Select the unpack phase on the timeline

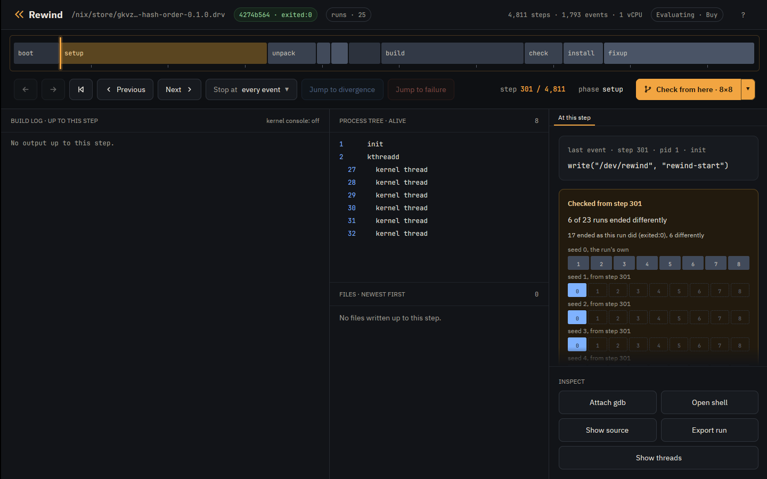click(x=292, y=53)
